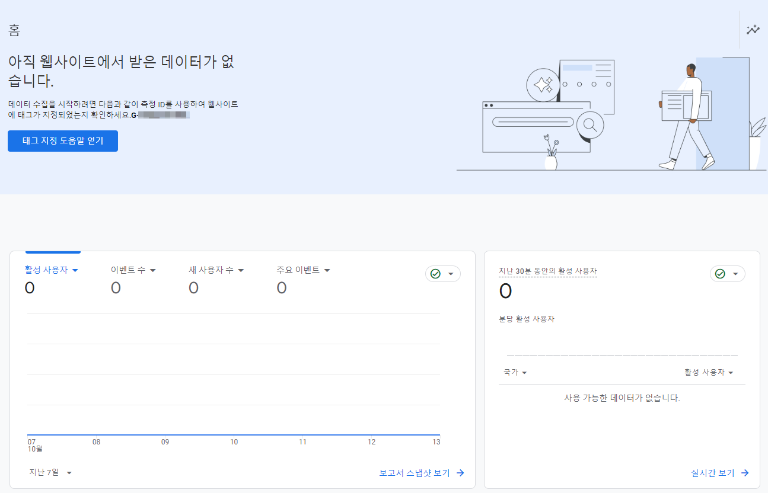Open the 실시간 보기 link

click(713, 473)
